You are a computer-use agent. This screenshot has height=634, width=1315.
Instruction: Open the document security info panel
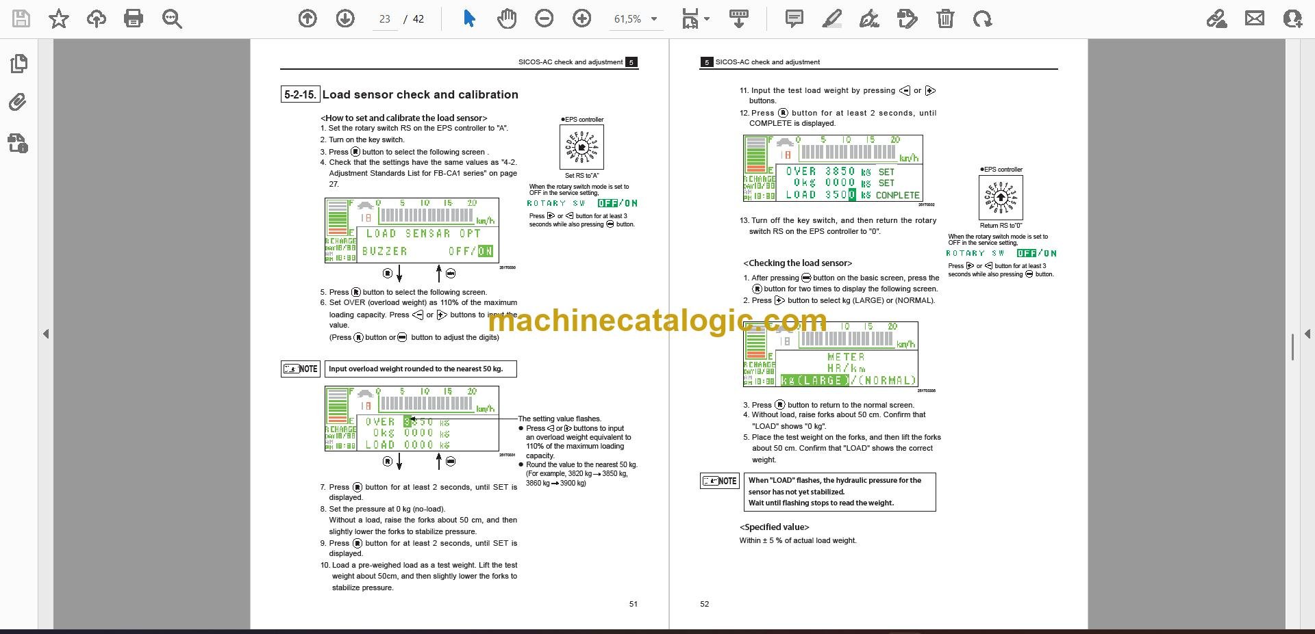[18, 143]
